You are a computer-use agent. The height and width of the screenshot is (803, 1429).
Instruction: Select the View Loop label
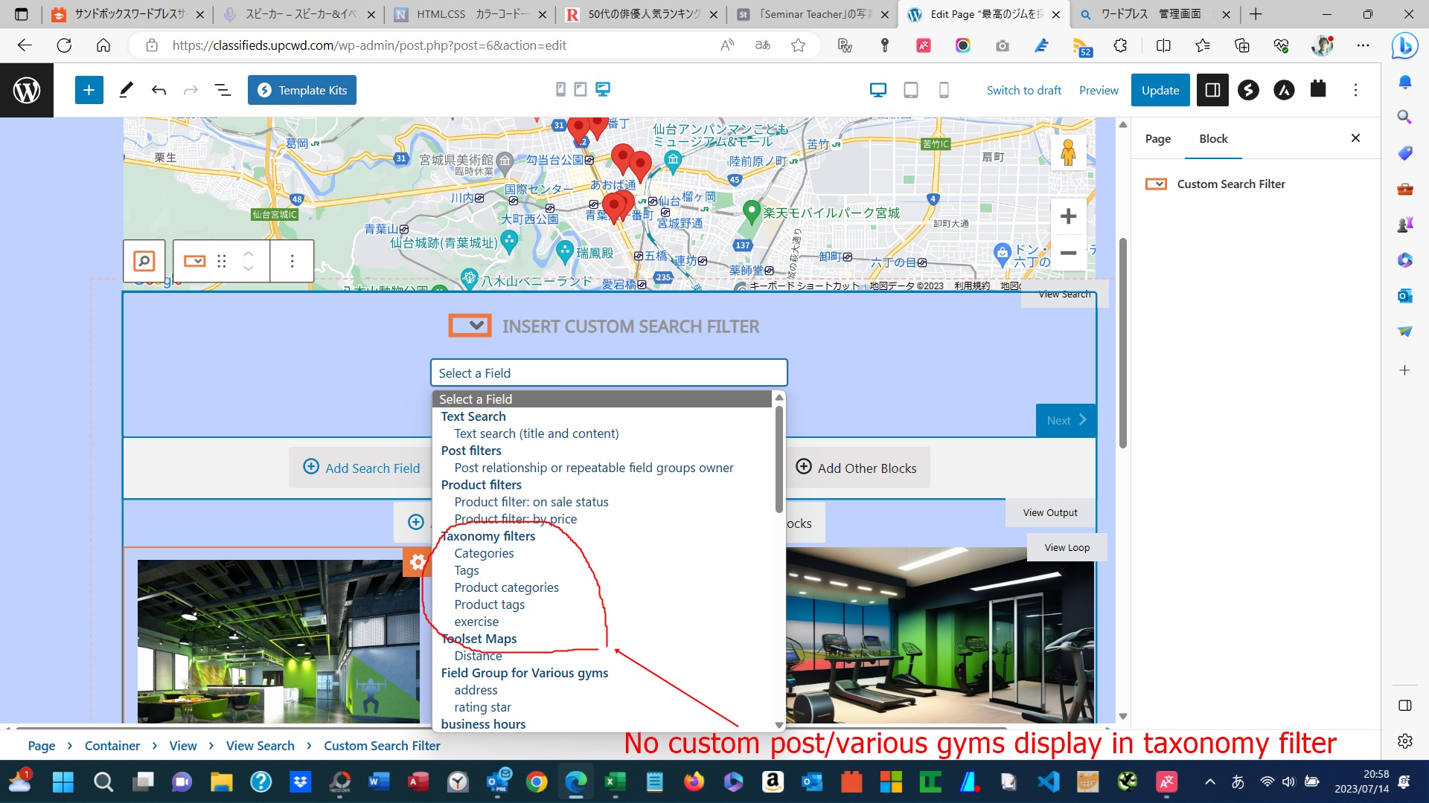(x=1067, y=547)
